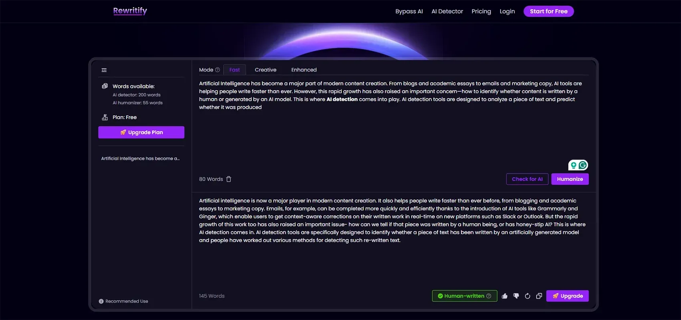Switch to Creative mode
Image resolution: width=681 pixels, height=320 pixels.
point(265,70)
